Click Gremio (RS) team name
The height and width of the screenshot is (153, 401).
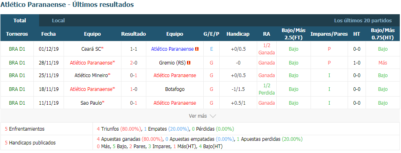[173, 62]
